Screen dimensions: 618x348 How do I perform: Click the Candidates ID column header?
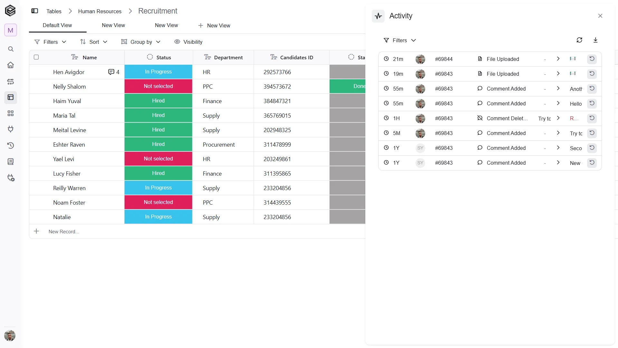(x=292, y=57)
